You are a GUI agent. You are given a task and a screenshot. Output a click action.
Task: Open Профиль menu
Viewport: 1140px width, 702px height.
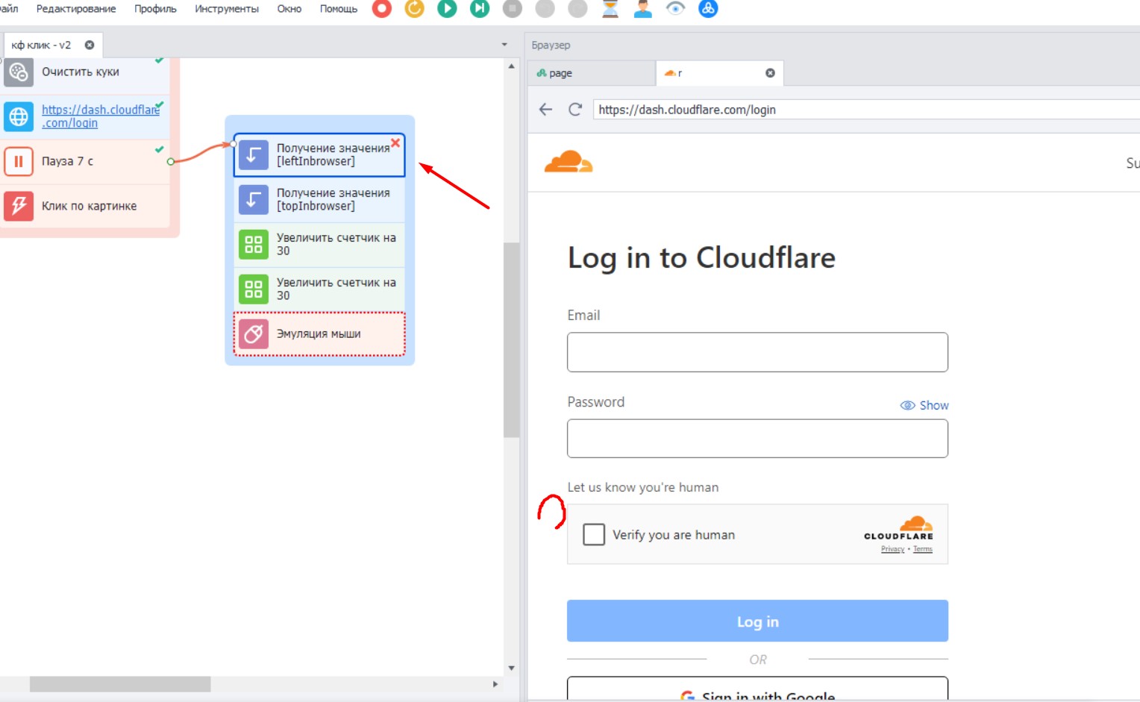pyautogui.click(x=155, y=9)
